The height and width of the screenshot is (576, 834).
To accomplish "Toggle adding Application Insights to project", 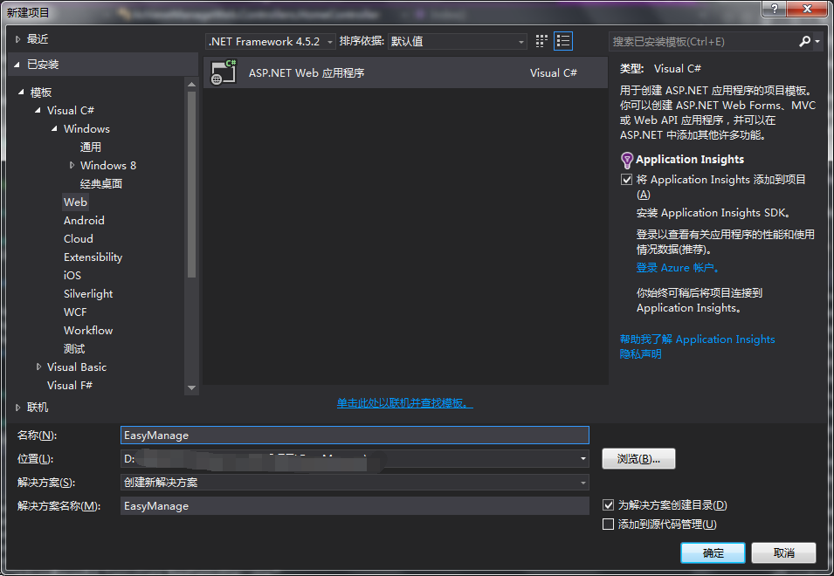I will 626,180.
